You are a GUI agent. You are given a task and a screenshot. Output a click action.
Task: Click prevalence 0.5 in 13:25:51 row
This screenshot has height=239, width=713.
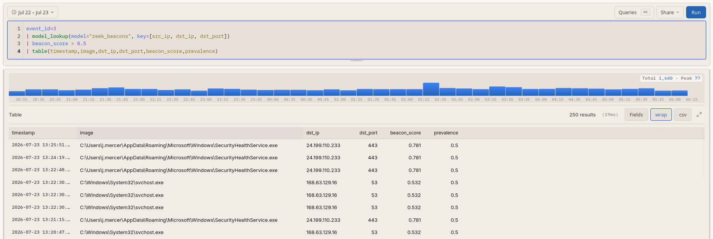[454, 145]
